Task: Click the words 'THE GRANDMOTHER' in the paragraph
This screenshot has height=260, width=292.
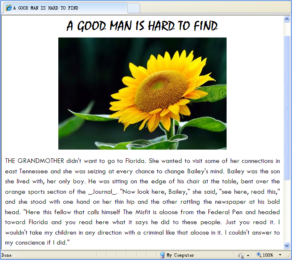Action: [x=35, y=161]
